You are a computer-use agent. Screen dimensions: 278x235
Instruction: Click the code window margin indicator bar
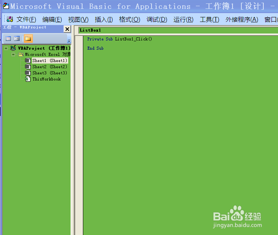[x=79, y=135]
